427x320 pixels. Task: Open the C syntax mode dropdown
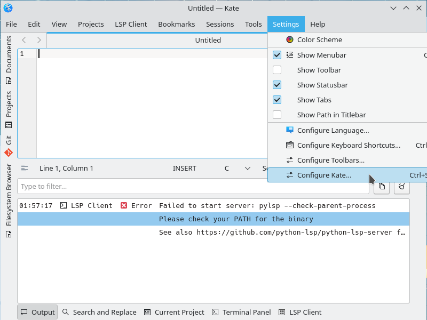click(226, 168)
